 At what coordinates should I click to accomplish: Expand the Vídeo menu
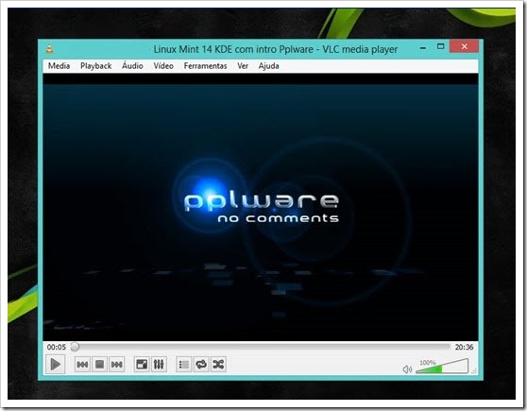(163, 66)
